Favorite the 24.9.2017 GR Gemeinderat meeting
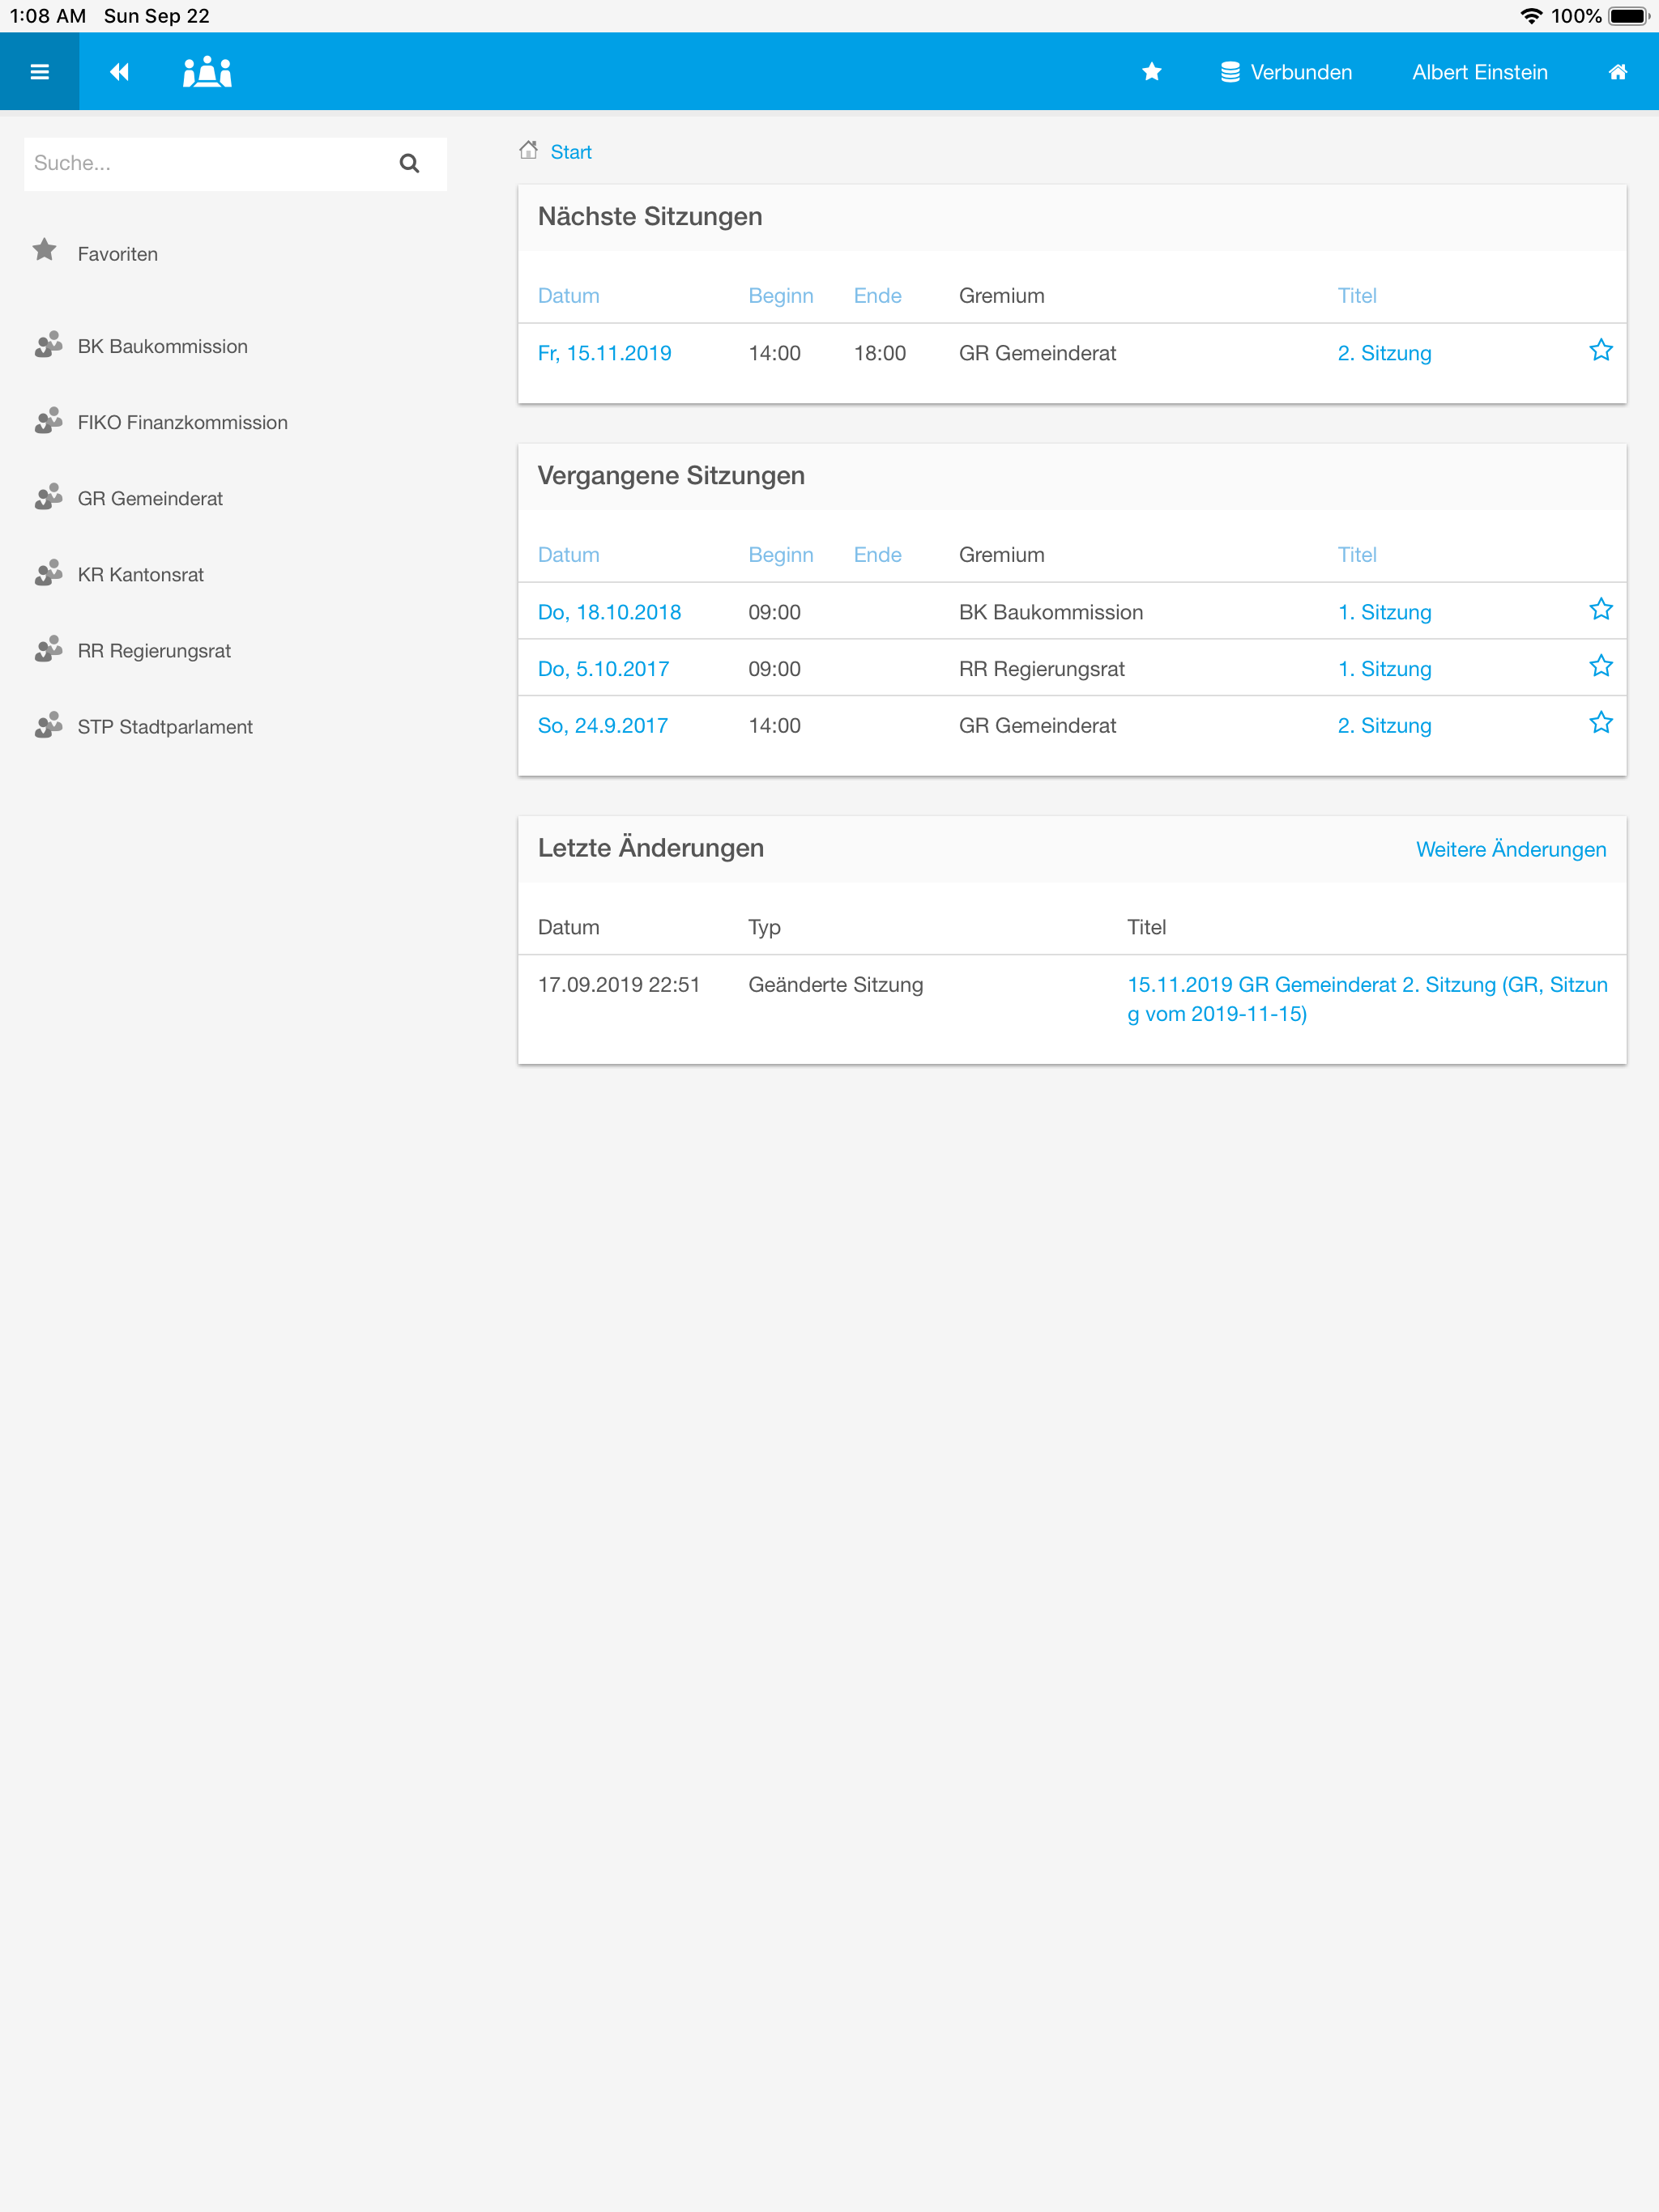This screenshot has height=2212, width=1659. coord(1600,722)
